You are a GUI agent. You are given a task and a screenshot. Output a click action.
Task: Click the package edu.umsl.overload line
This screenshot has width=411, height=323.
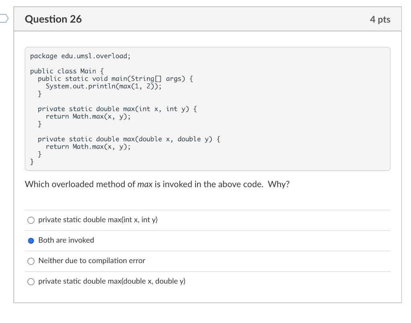[x=80, y=56]
